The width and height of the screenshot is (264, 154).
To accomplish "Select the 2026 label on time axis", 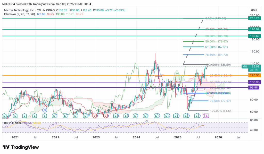I will (218, 138).
